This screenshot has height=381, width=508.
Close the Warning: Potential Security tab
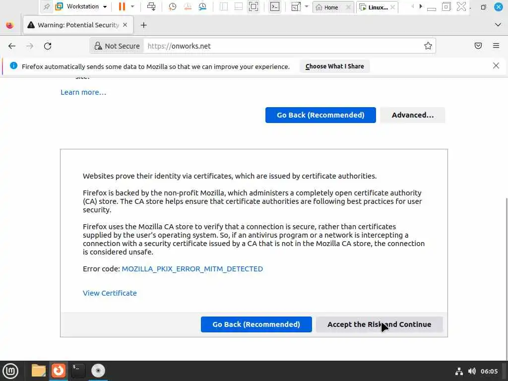(125, 25)
